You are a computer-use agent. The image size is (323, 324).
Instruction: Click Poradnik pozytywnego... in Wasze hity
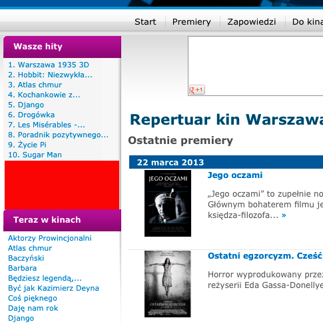58,135
